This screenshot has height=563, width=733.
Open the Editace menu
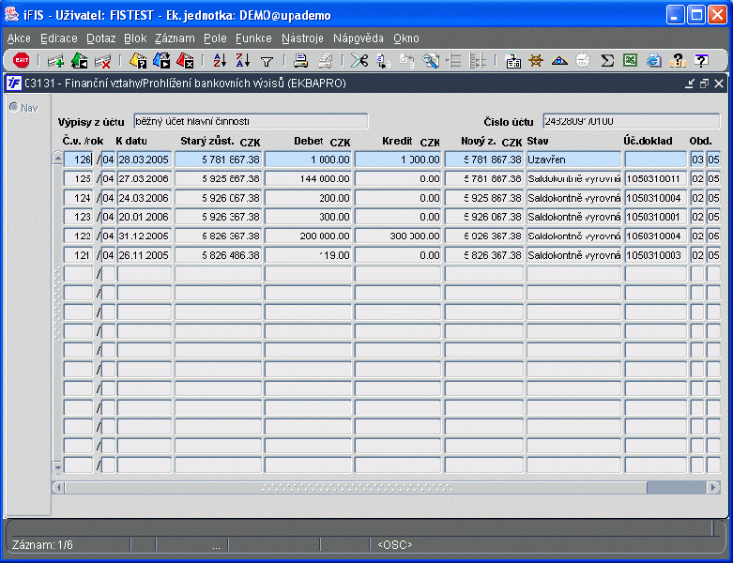tap(59, 38)
